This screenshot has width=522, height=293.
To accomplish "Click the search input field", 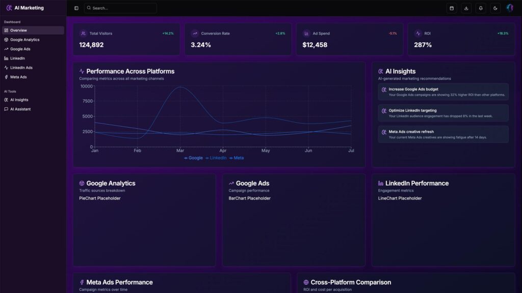I will point(120,8).
